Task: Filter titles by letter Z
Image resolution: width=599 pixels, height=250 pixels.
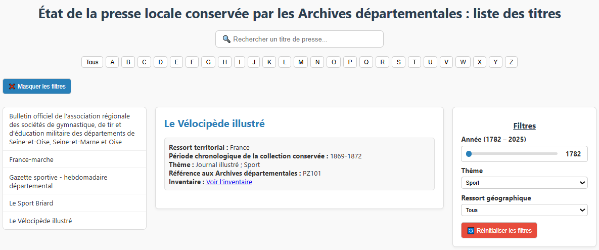Action: tap(511, 62)
